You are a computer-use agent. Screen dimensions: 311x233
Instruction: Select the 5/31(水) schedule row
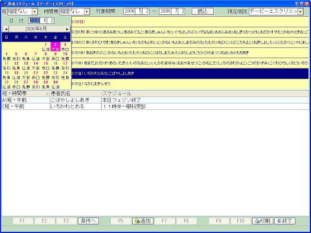tap(190, 52)
